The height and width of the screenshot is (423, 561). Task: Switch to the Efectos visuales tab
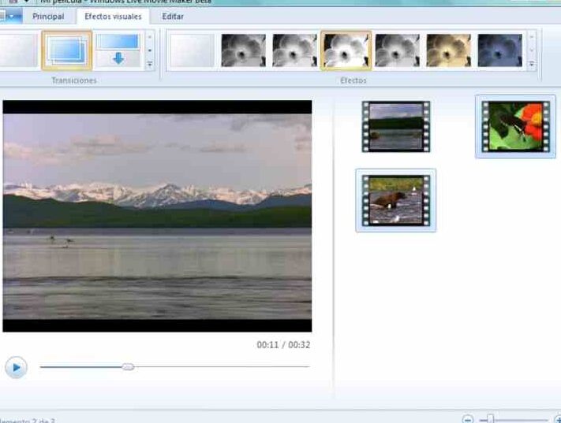tap(113, 17)
